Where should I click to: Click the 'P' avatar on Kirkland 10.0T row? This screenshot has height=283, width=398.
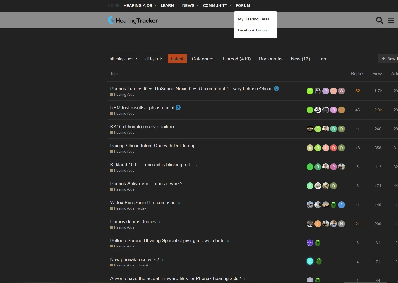pos(334,167)
